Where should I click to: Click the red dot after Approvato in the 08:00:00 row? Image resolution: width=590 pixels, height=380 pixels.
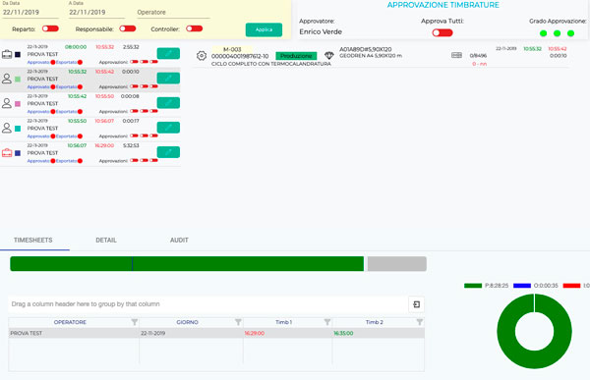pyautogui.click(x=53, y=63)
